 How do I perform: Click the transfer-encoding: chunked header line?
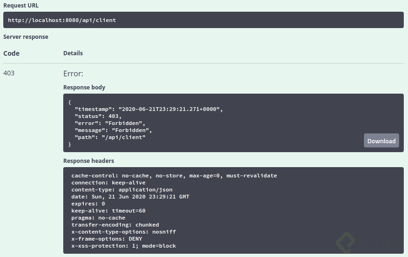pyautogui.click(x=115, y=225)
